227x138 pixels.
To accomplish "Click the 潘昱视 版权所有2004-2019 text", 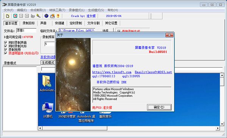I will pyautogui.click(x=113, y=66).
